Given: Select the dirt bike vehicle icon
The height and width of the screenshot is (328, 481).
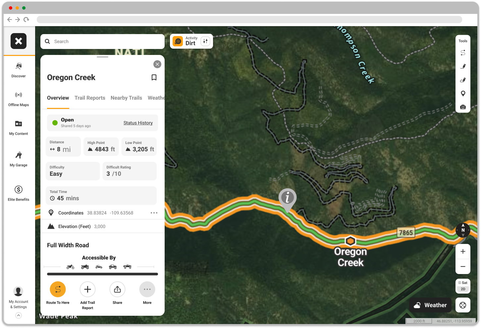Looking at the screenshot, I should (71, 267).
